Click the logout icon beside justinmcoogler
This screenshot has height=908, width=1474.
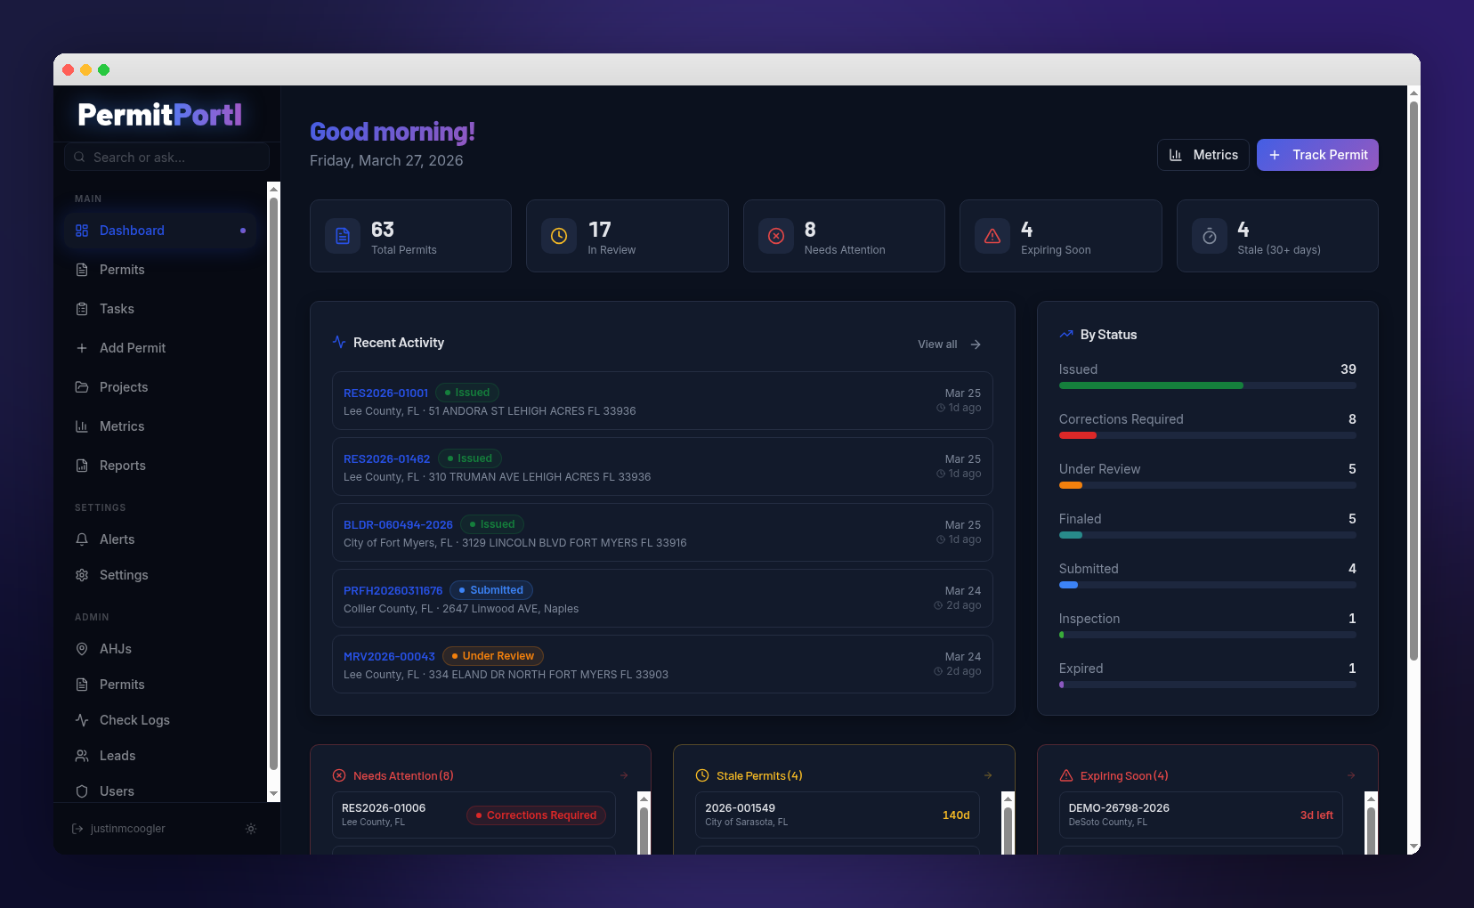point(77,829)
